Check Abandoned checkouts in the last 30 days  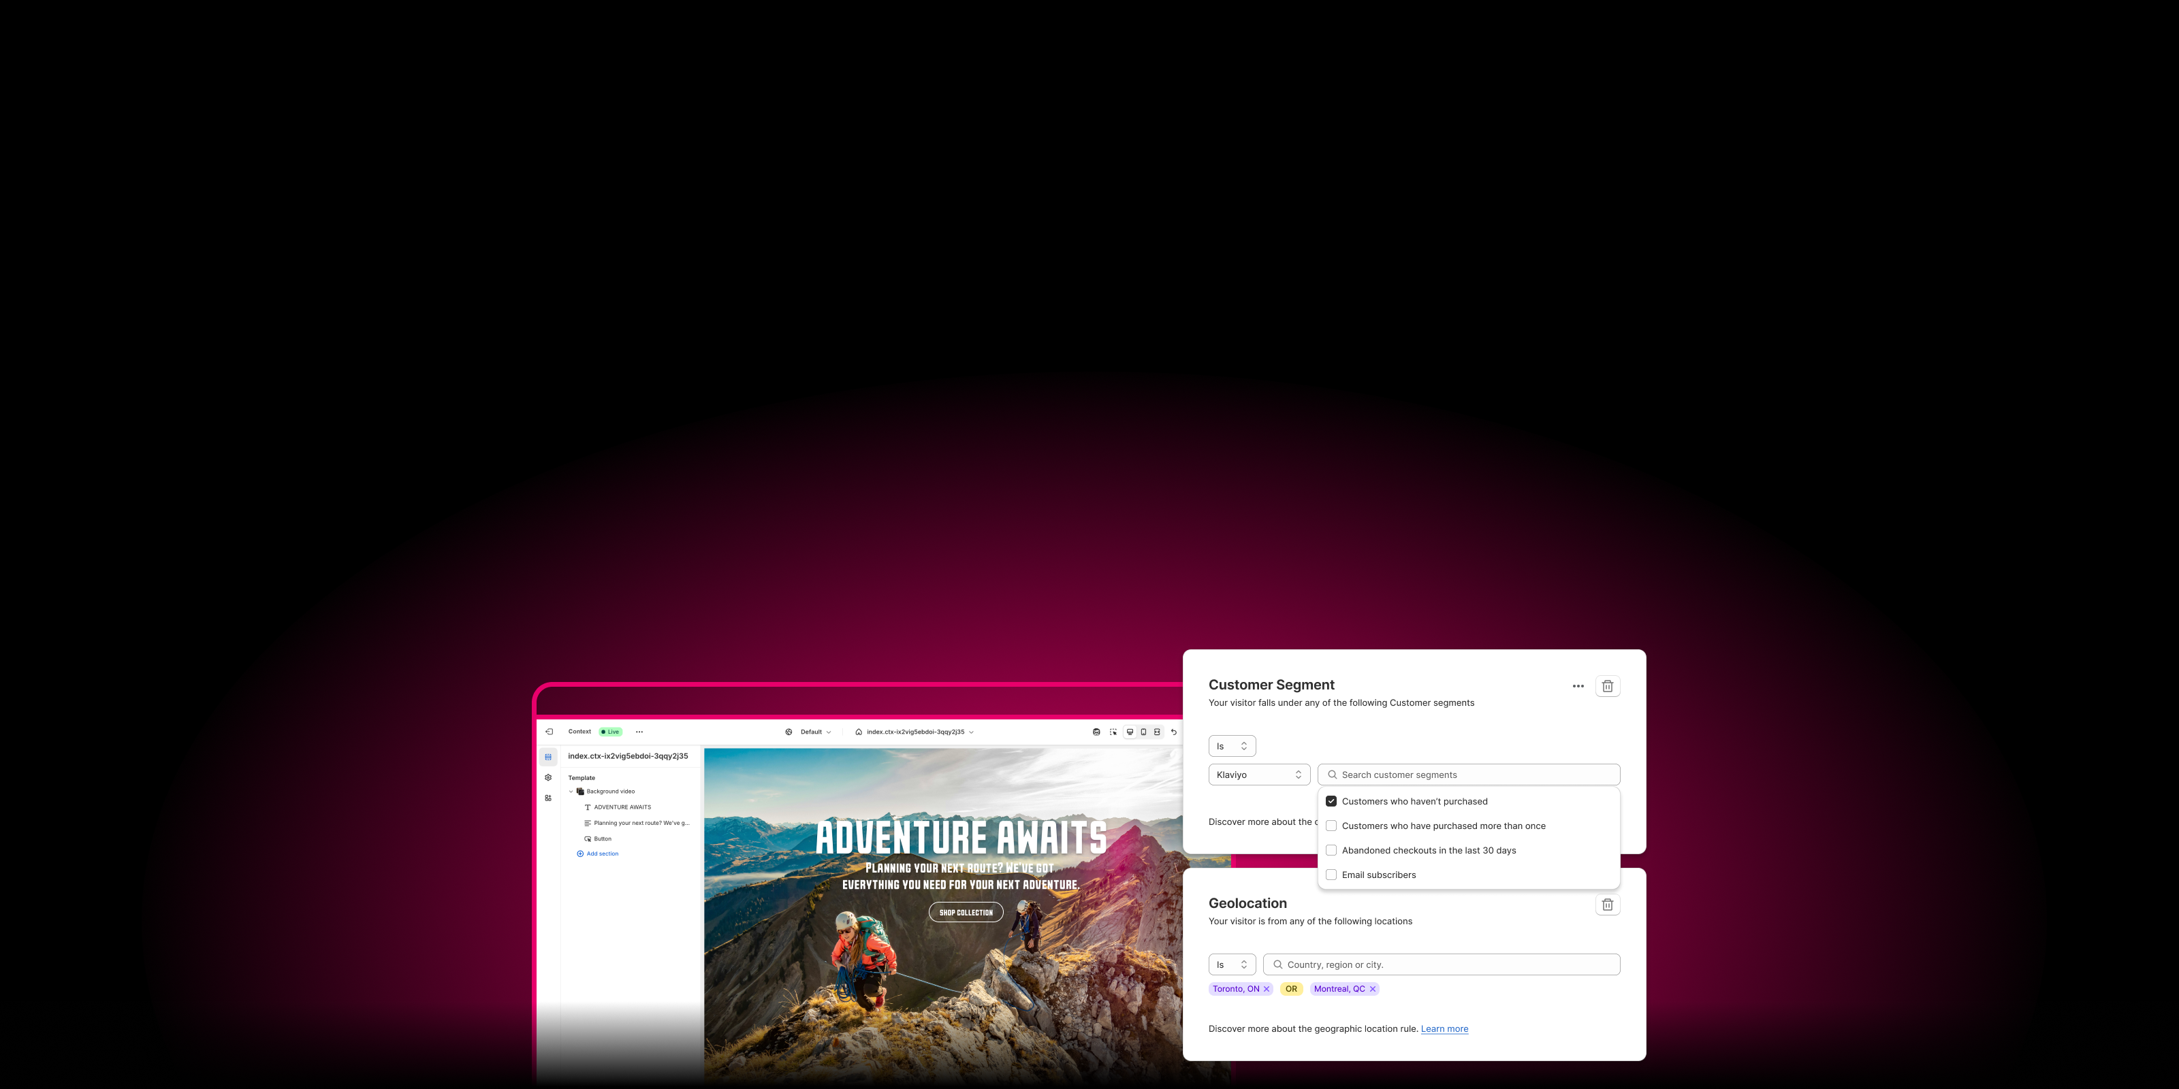tap(1331, 851)
